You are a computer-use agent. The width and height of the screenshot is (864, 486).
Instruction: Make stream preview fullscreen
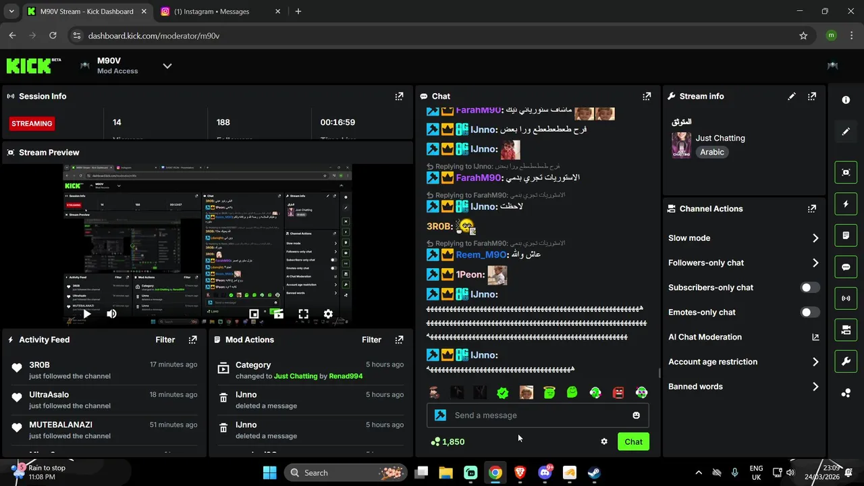point(303,314)
